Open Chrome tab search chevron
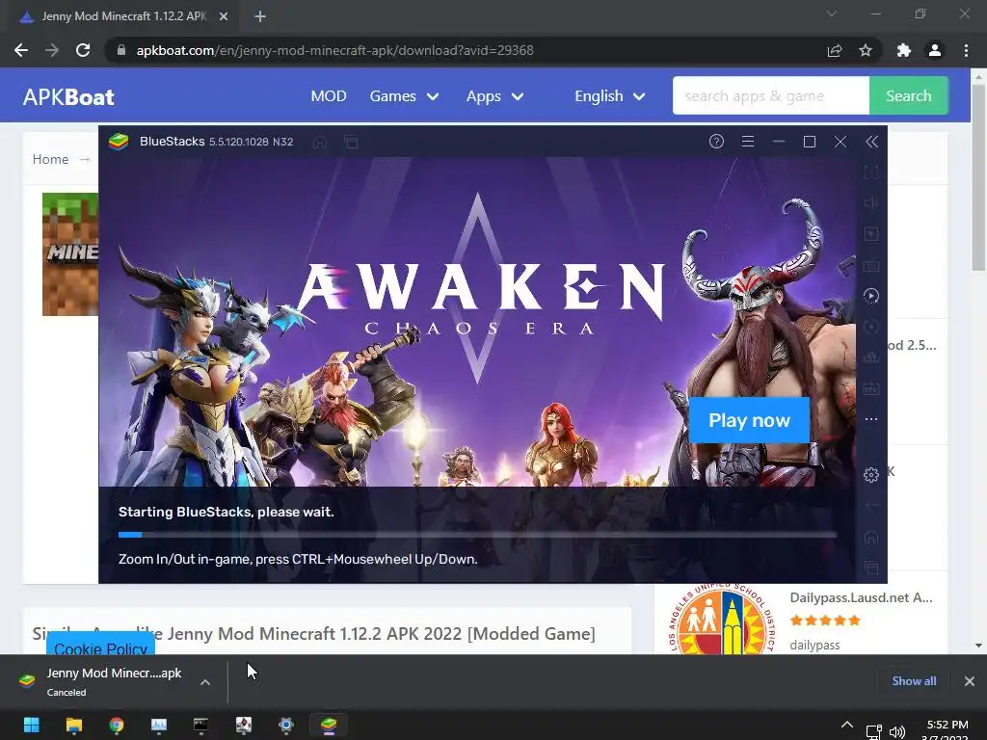This screenshot has width=987, height=740. coord(832,13)
